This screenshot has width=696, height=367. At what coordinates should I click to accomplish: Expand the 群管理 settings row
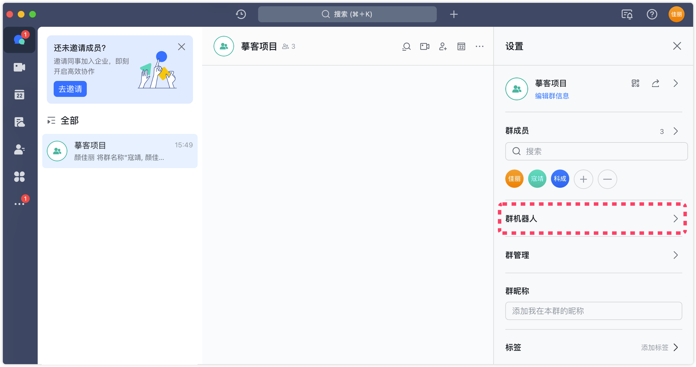[593, 255]
